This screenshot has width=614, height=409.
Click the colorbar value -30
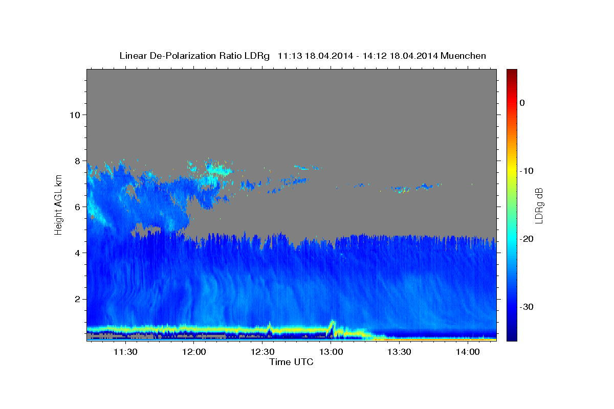[x=526, y=307]
